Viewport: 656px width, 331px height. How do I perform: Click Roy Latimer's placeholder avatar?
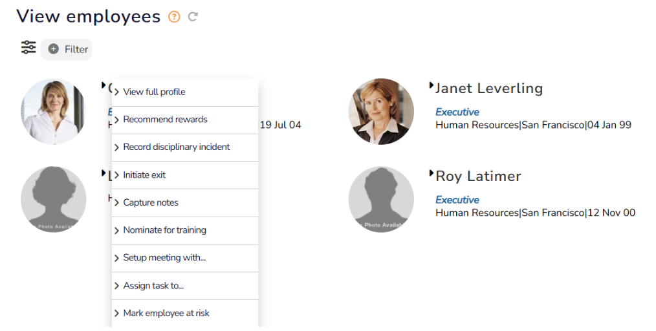click(x=380, y=199)
